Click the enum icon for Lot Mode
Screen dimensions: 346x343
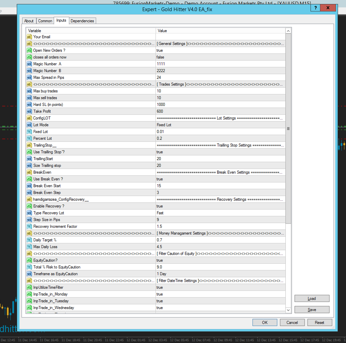29,125
